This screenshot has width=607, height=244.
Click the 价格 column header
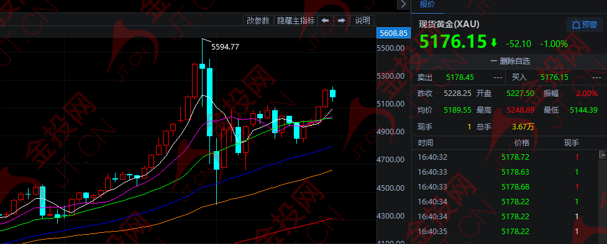click(x=521, y=143)
